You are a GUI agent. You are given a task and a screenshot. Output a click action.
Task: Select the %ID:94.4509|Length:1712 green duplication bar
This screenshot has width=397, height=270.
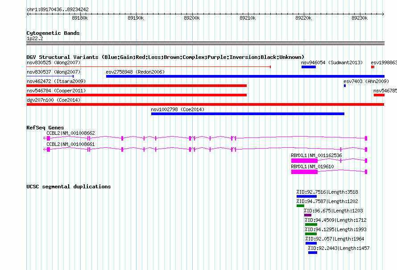click(x=311, y=224)
